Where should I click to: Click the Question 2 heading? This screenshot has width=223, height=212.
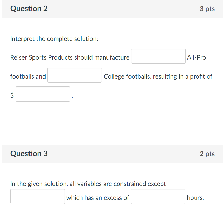tap(29, 9)
